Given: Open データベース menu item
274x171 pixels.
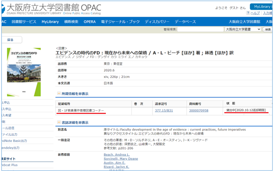Looking at the screenshot, I should [x=185, y=22].
